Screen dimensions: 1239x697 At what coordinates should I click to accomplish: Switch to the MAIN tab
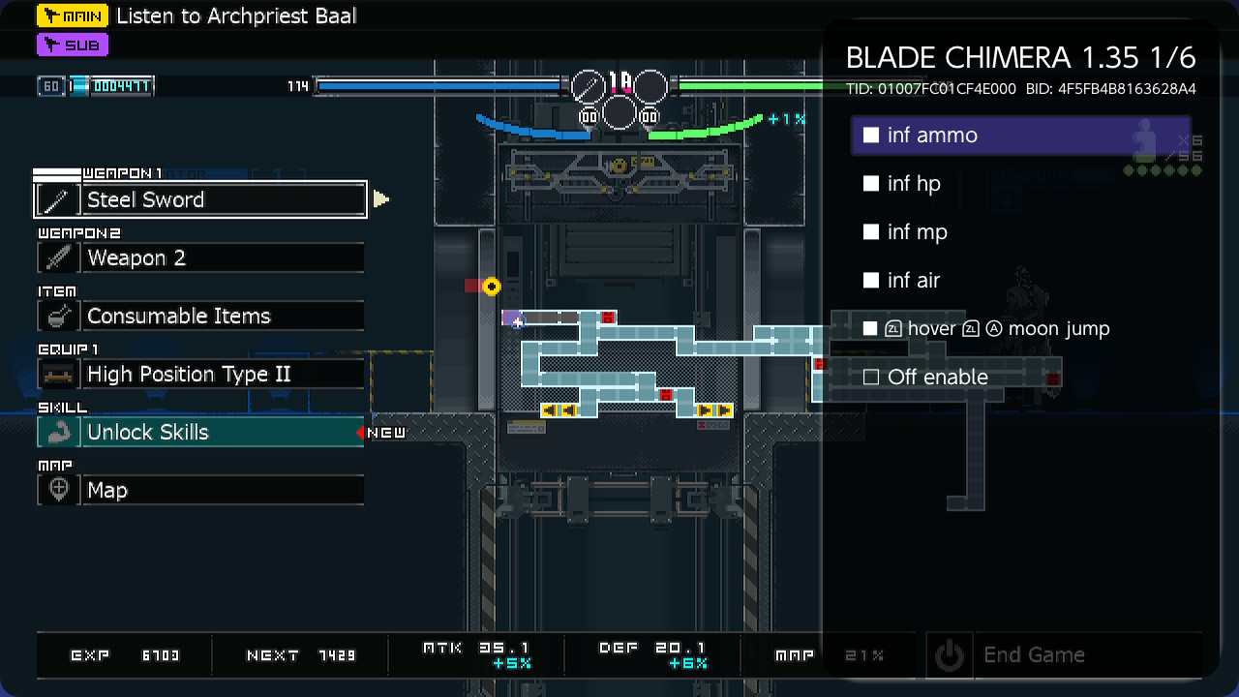[72, 15]
